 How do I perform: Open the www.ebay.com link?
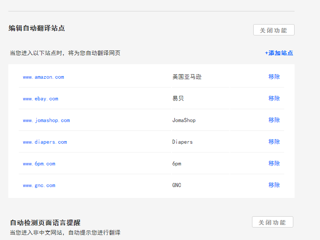pos(40,99)
